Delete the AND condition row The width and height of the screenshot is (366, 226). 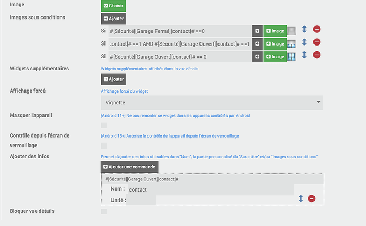pyautogui.click(x=317, y=42)
